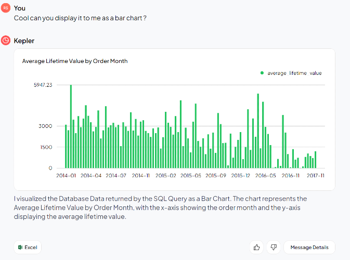The image size is (350, 260).
Task: Click the user message about bar chart
Action: [x=80, y=18]
